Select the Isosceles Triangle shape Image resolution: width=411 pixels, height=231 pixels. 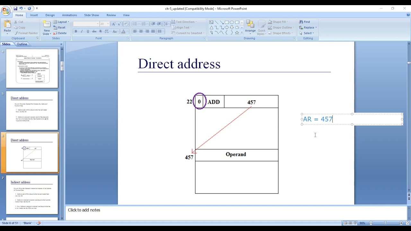[211, 28]
